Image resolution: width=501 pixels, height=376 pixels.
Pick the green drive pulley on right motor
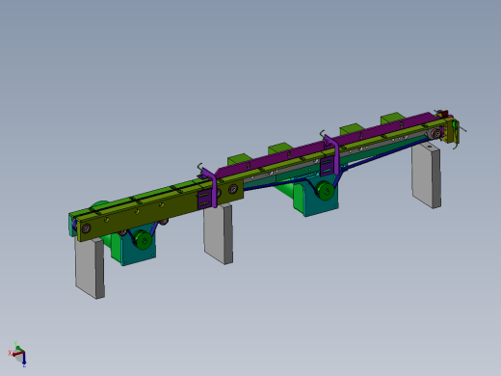point(326,191)
